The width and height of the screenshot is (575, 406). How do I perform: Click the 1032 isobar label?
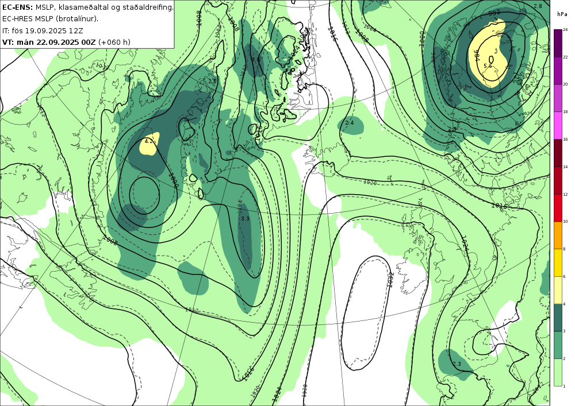pos(390,280)
